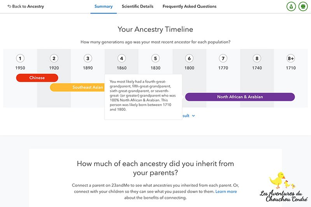The width and height of the screenshot is (311, 207).
Task: Select generation circle 1
Action: pyautogui.click(x=20, y=59)
